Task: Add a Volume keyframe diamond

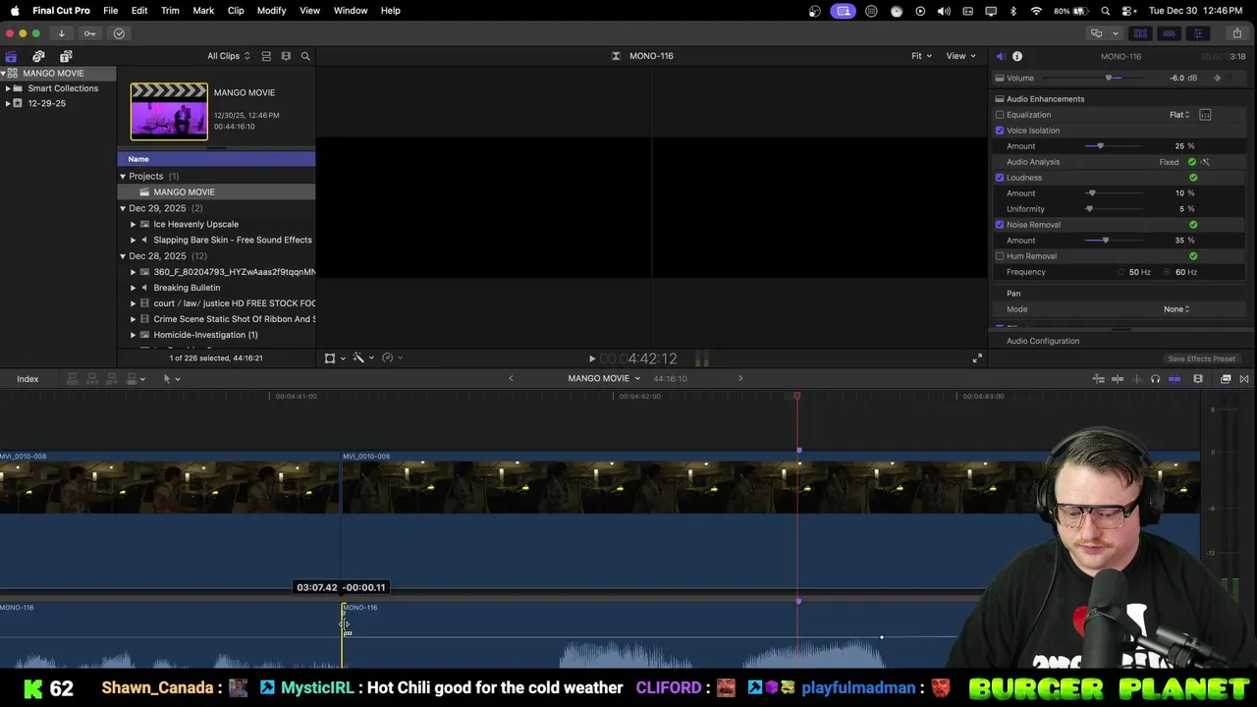Action: 1218,78
